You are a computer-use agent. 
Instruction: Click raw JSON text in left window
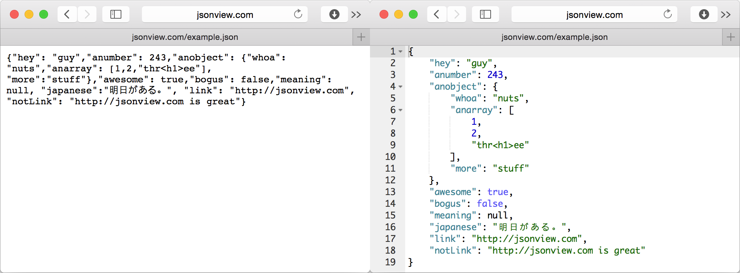(181, 79)
